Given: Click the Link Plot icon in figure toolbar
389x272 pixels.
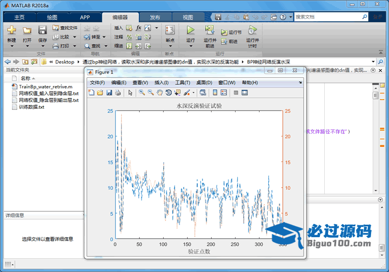Looking at the screenshot, I should pyautogui.click(x=203, y=92).
